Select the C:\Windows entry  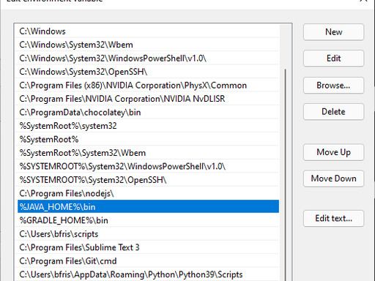pyautogui.click(x=148, y=31)
